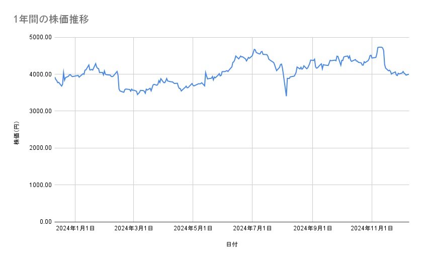Click the 2000.00 y-axis label

click(x=39, y=148)
